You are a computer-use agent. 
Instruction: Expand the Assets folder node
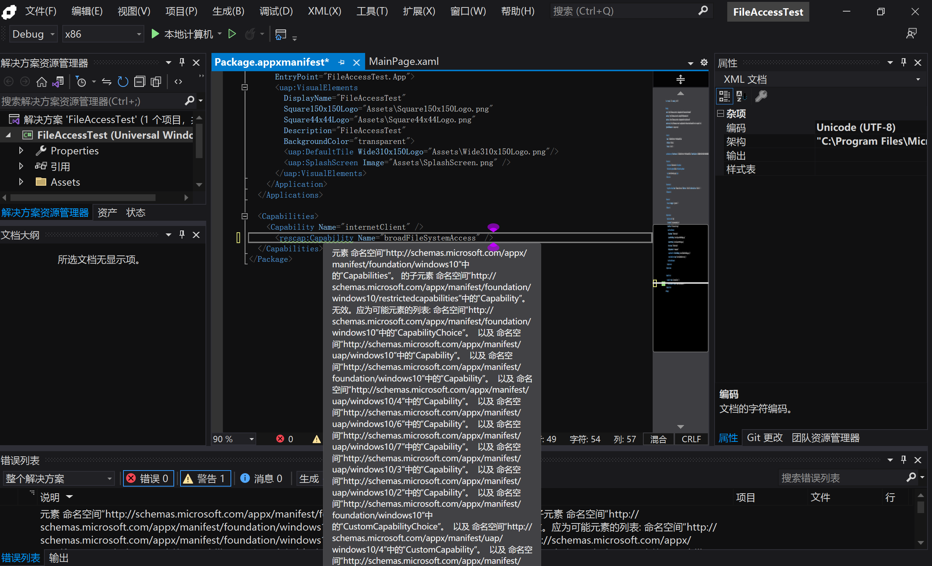click(x=21, y=182)
